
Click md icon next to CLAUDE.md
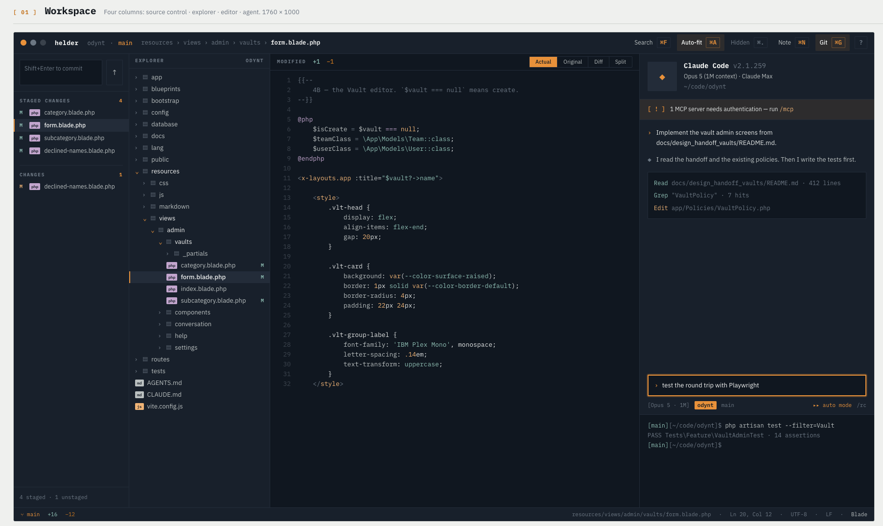click(x=139, y=395)
